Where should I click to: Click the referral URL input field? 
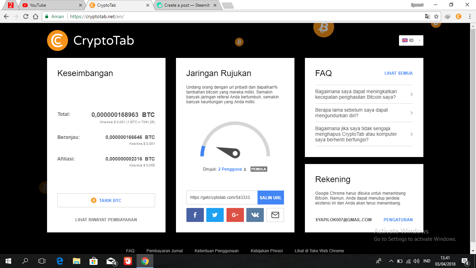[222, 198]
